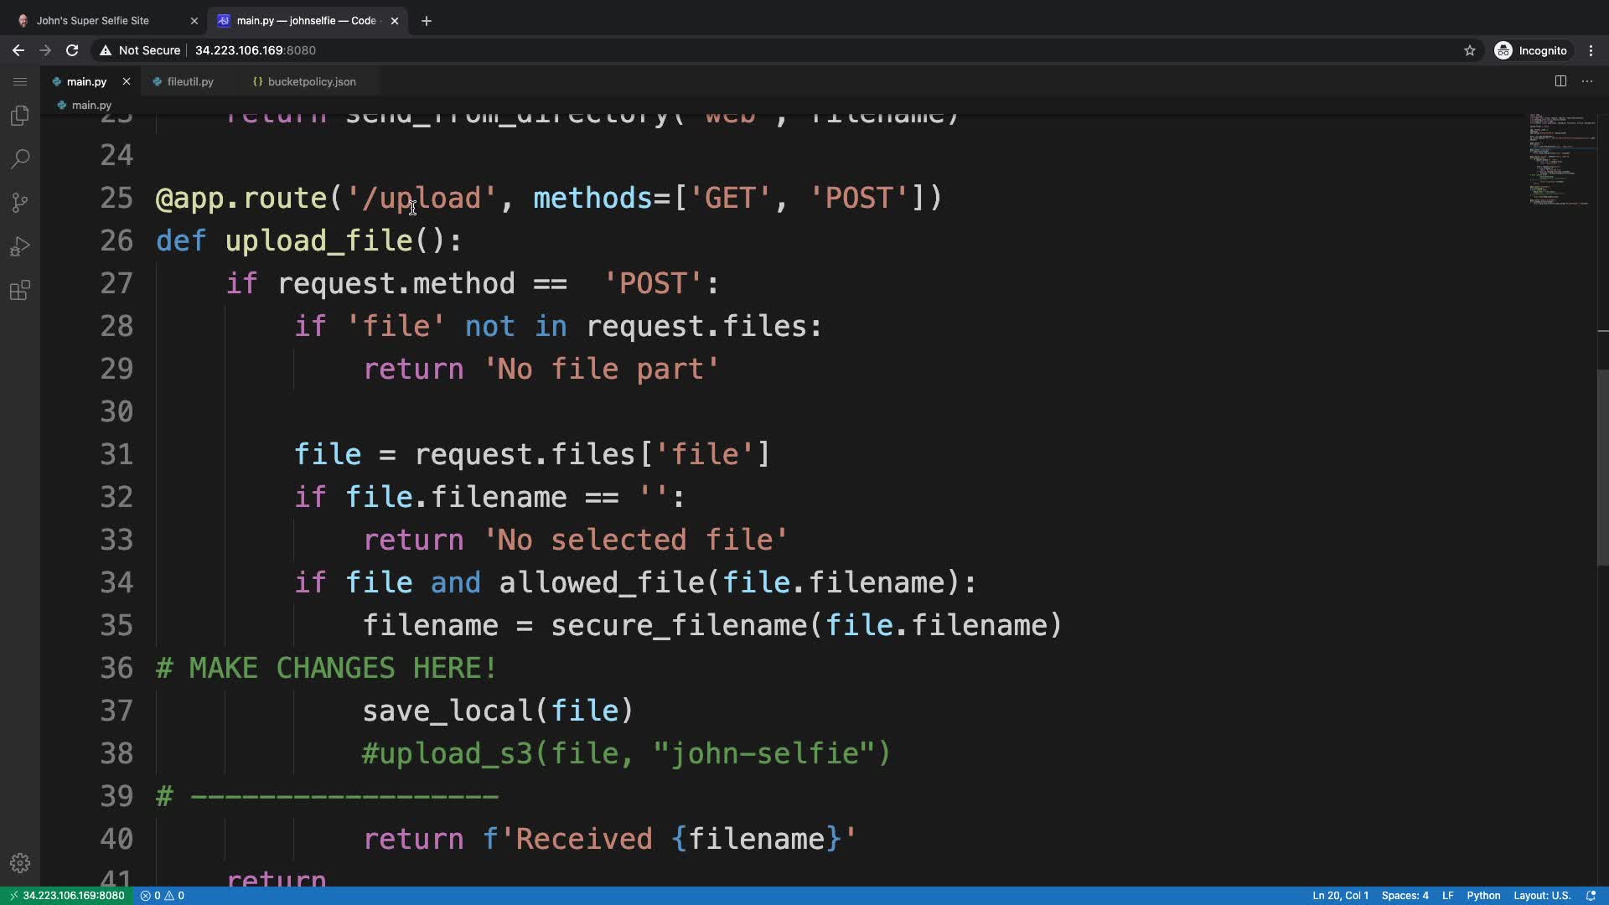The image size is (1609, 905).
Task: Open Run and Debug icon
Action: (20, 246)
